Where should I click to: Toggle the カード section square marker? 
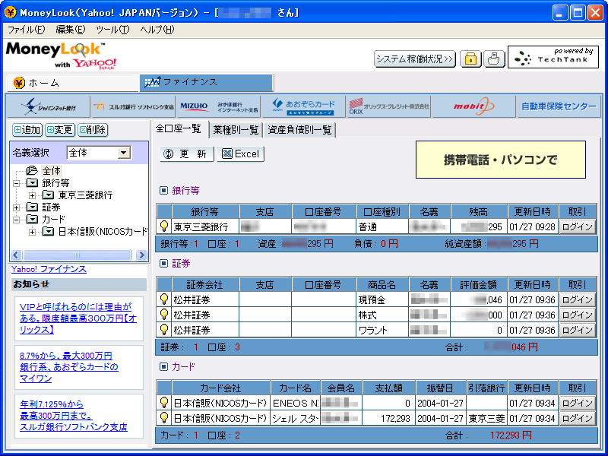click(x=163, y=366)
